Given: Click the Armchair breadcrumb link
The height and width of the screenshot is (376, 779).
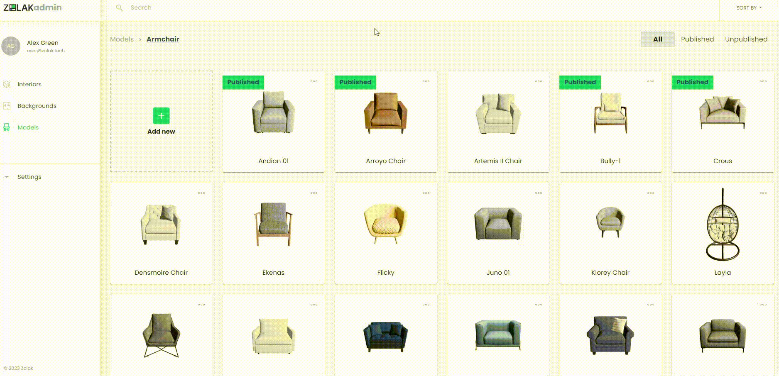Looking at the screenshot, I should pos(163,39).
